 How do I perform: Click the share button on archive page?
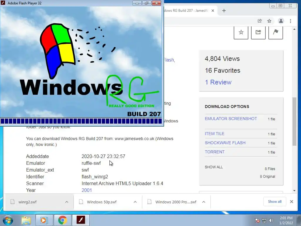258,32
